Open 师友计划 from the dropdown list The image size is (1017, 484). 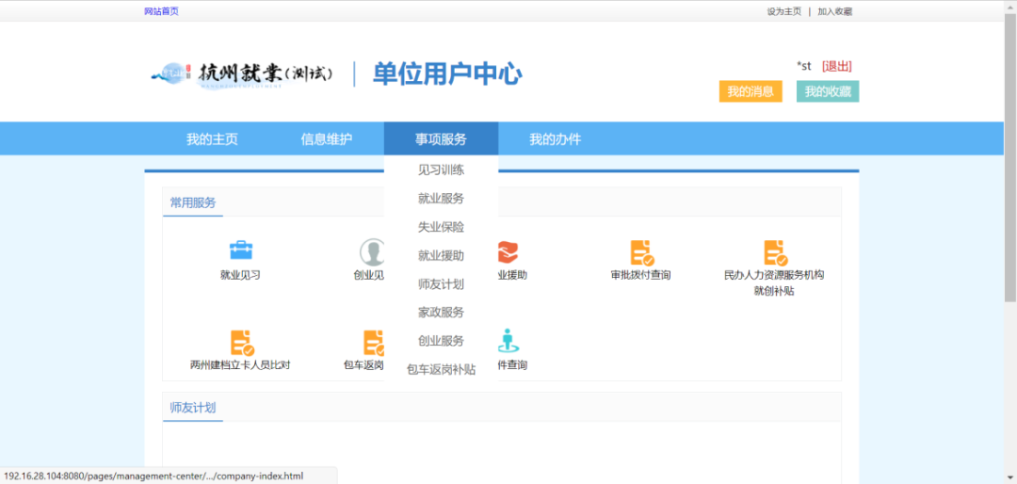click(441, 284)
